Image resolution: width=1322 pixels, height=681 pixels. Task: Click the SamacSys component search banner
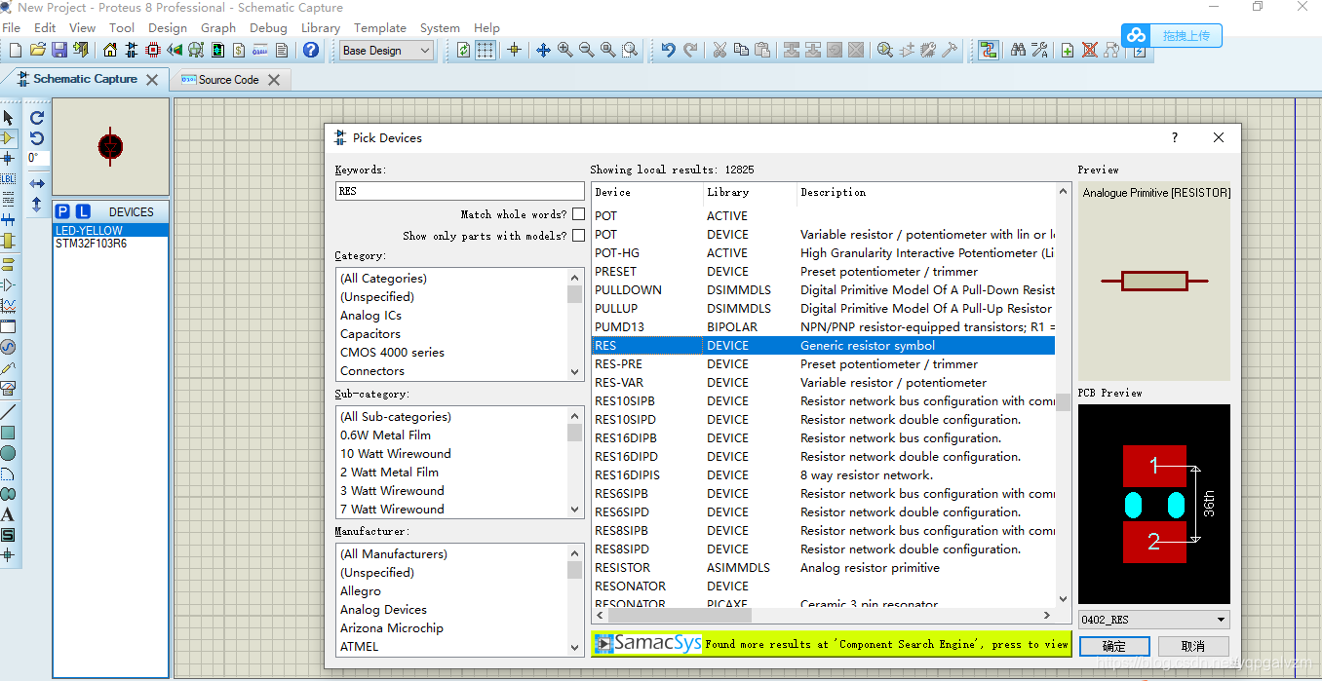[831, 643]
